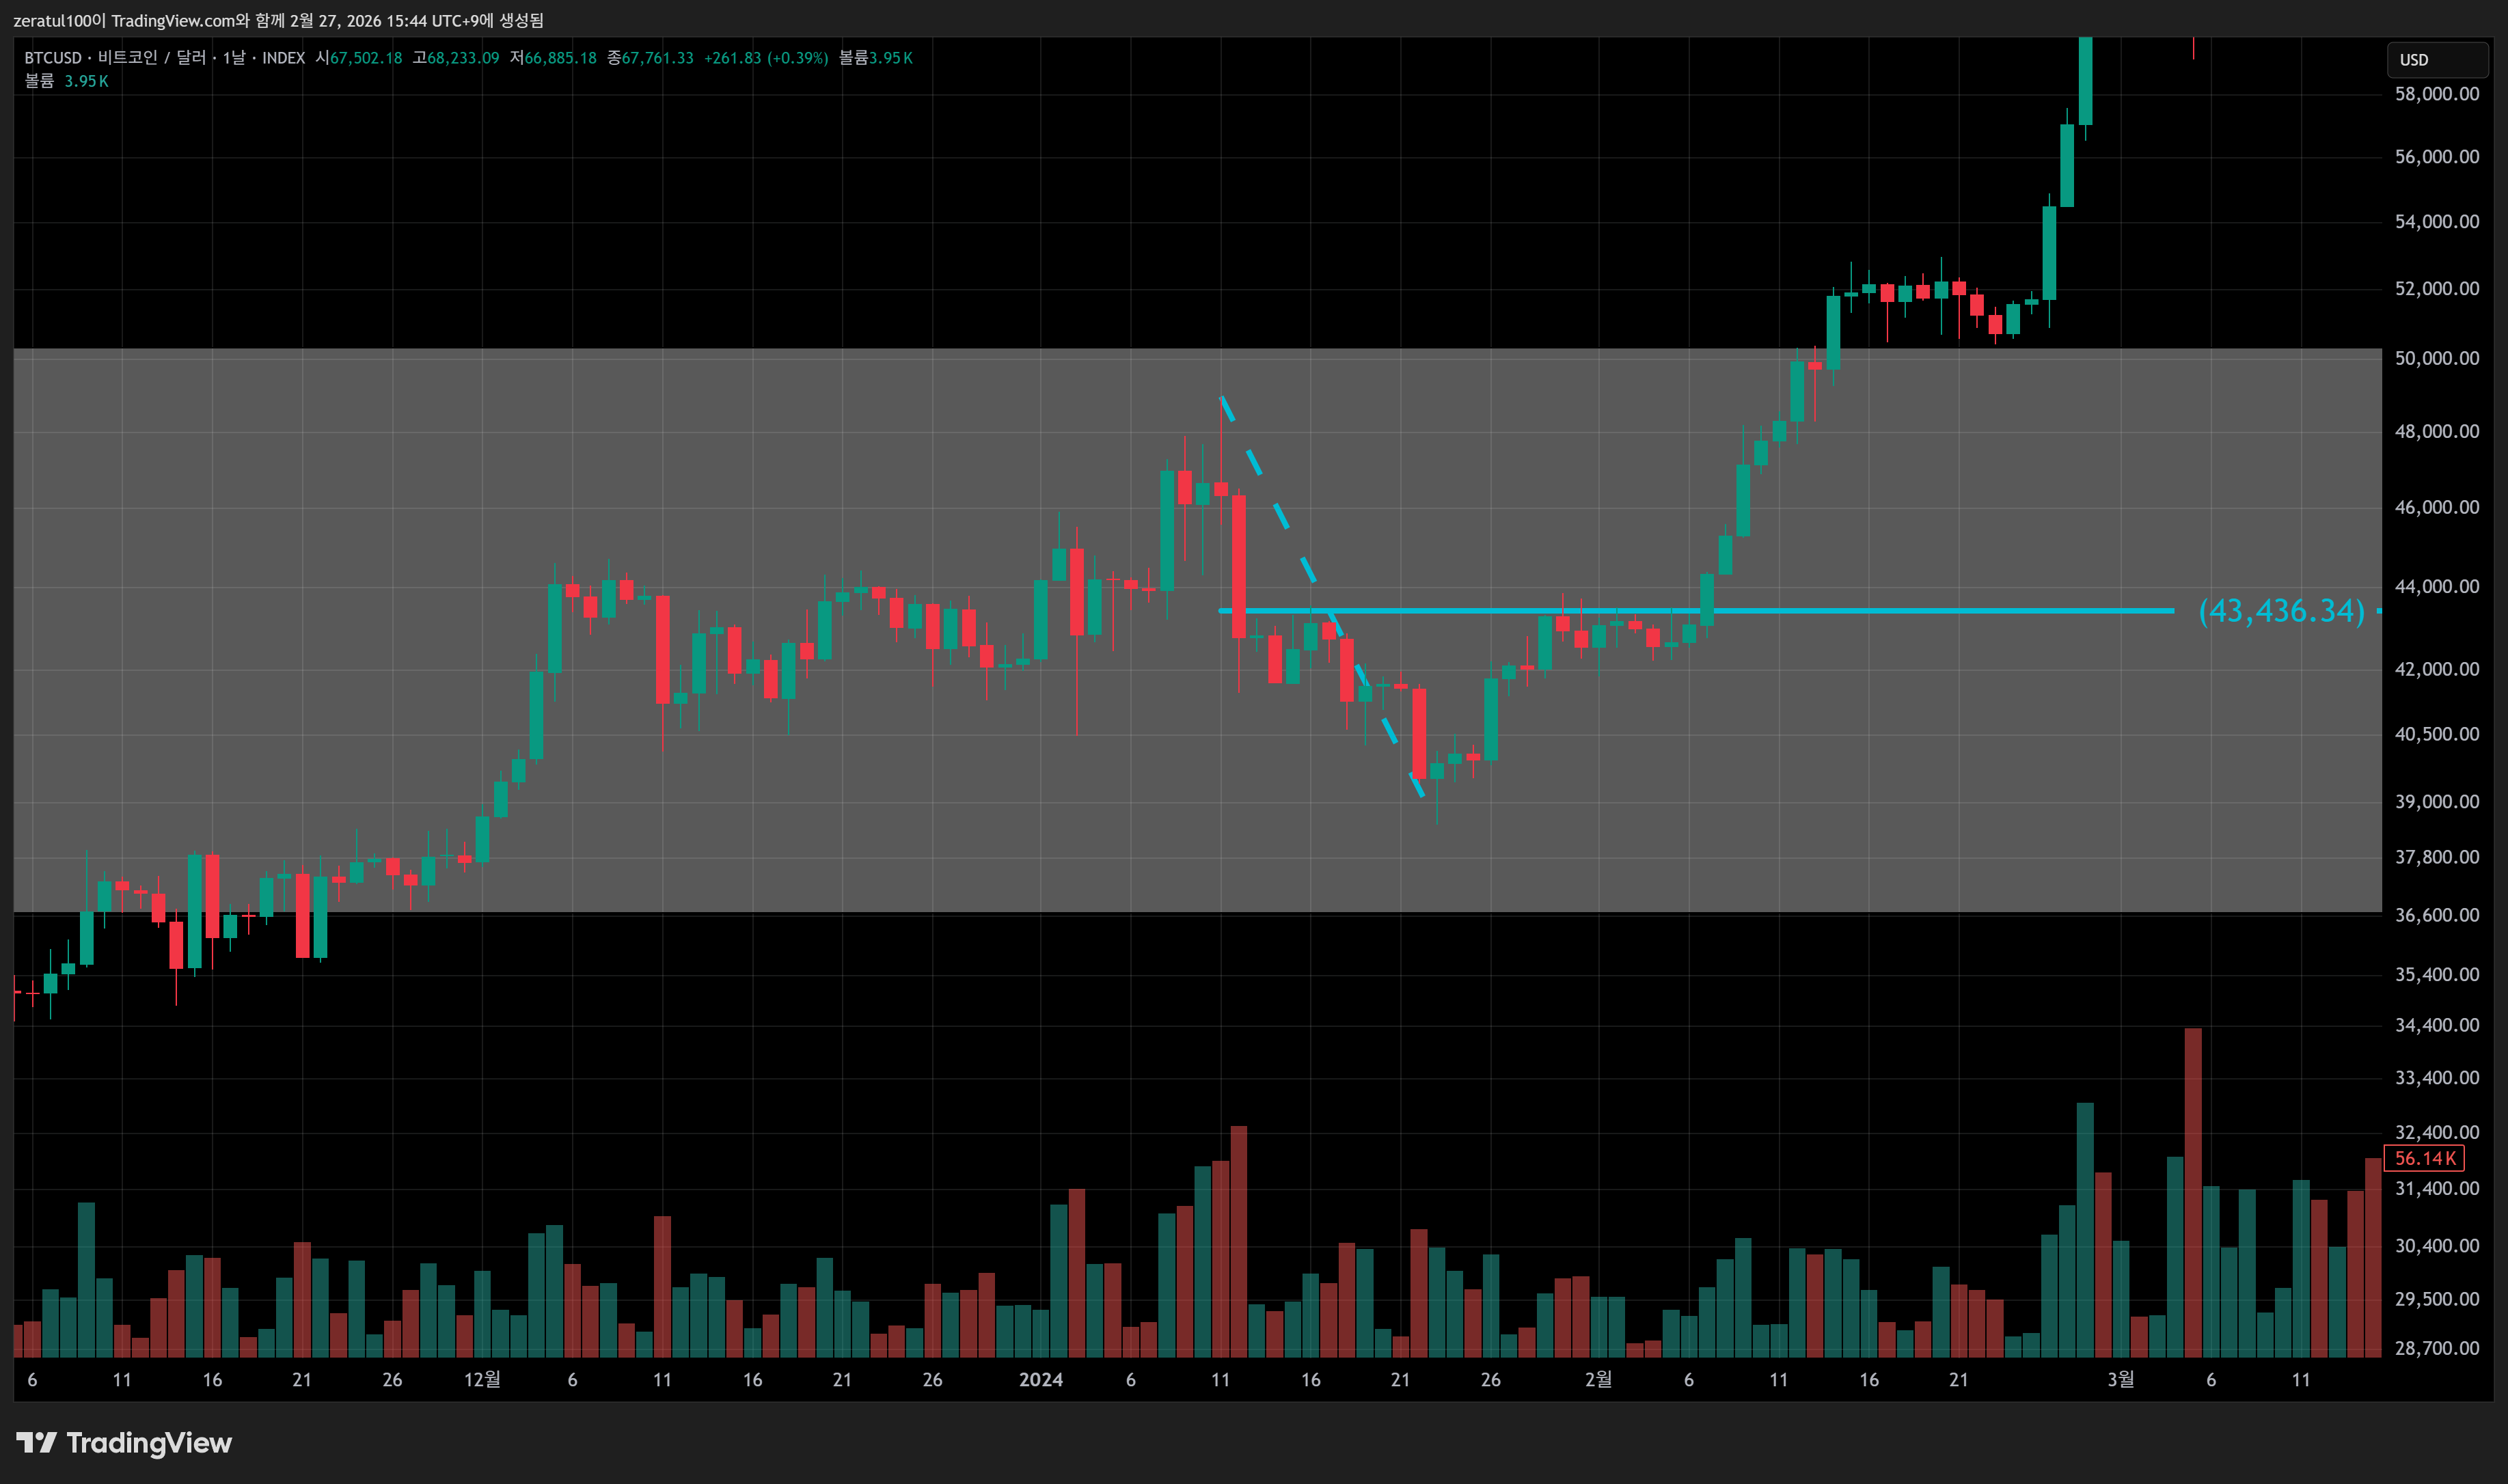
Task: Click the 42,000.00 price axis label
Action: [x=2437, y=669]
